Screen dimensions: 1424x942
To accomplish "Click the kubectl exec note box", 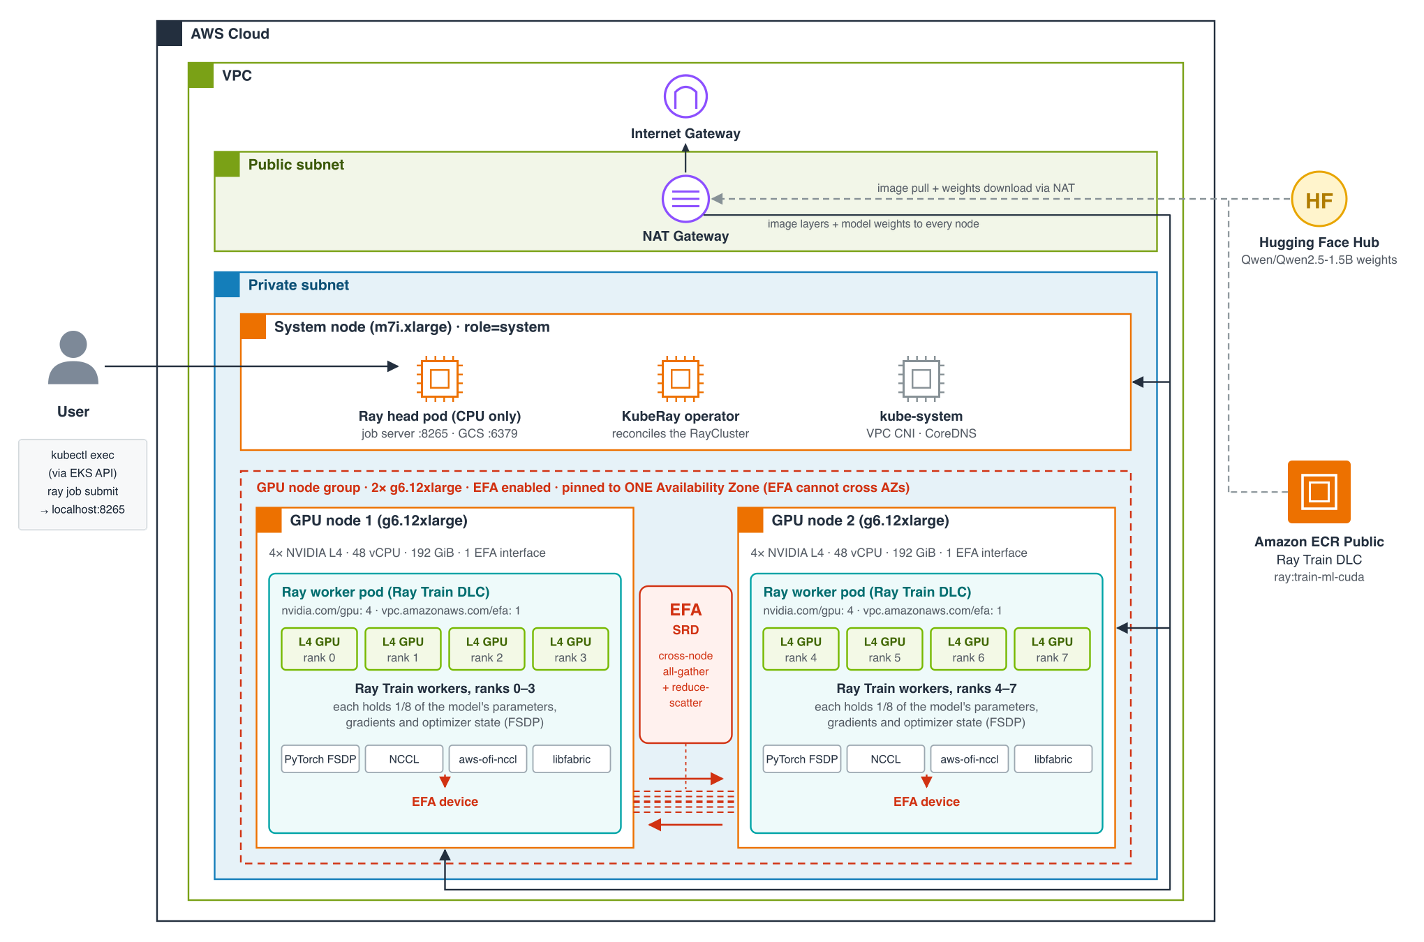I will (82, 484).
